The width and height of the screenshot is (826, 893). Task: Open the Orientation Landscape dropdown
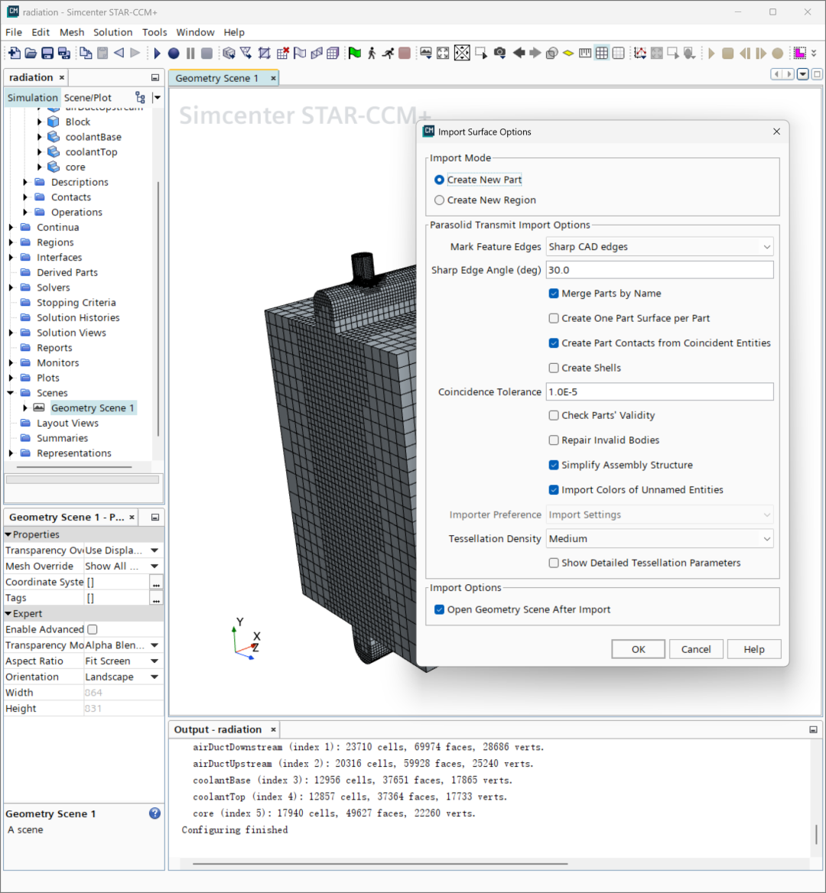coord(154,677)
